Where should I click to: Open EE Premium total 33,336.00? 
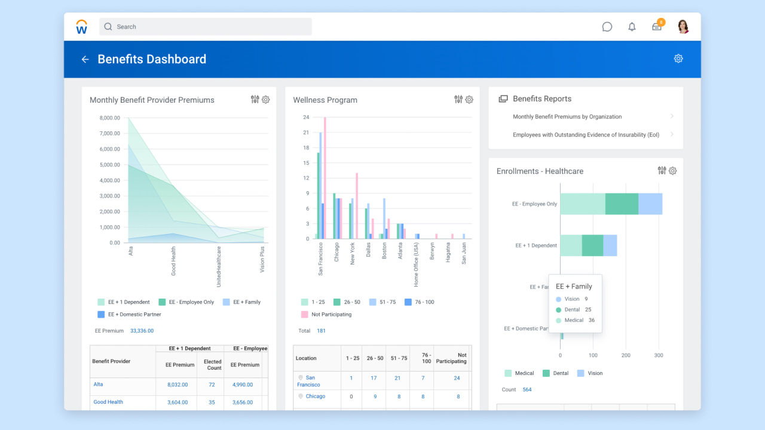click(x=142, y=331)
